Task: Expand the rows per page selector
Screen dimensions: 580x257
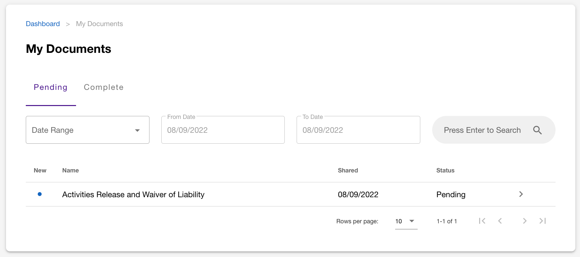Action: [x=406, y=221]
